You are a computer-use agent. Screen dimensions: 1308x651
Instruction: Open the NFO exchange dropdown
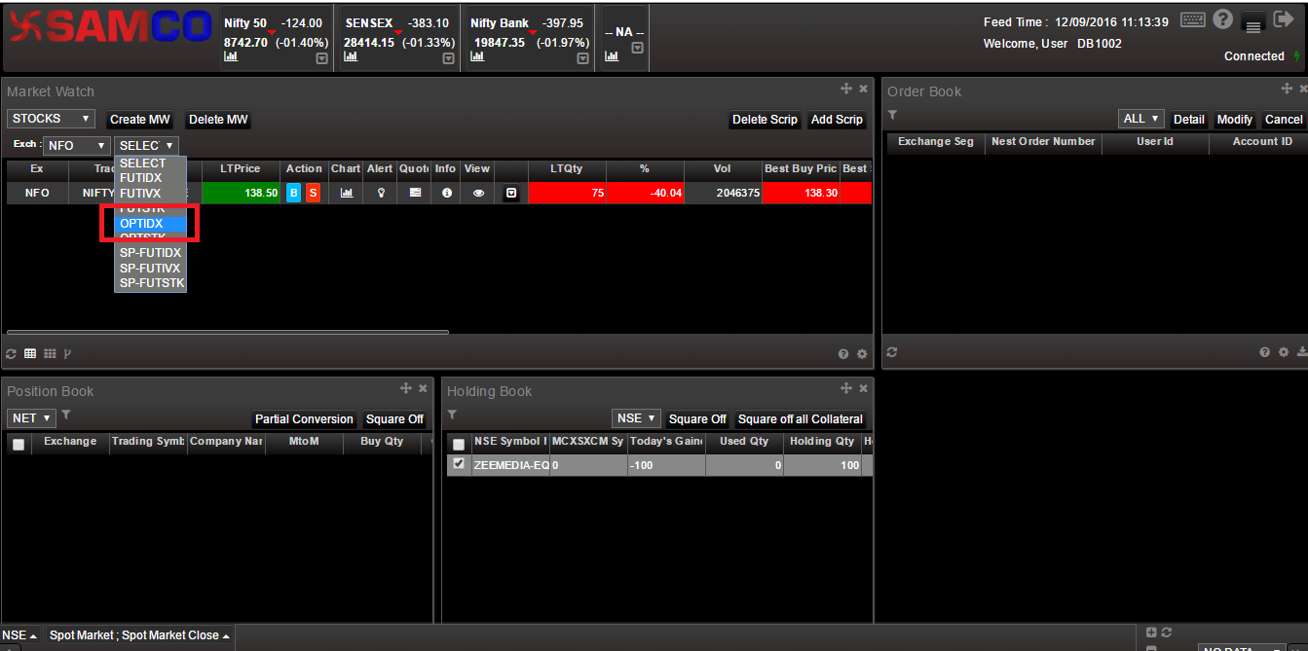point(77,145)
